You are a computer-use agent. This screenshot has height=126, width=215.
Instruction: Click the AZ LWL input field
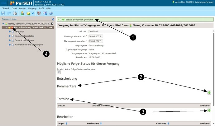tap(106, 31)
